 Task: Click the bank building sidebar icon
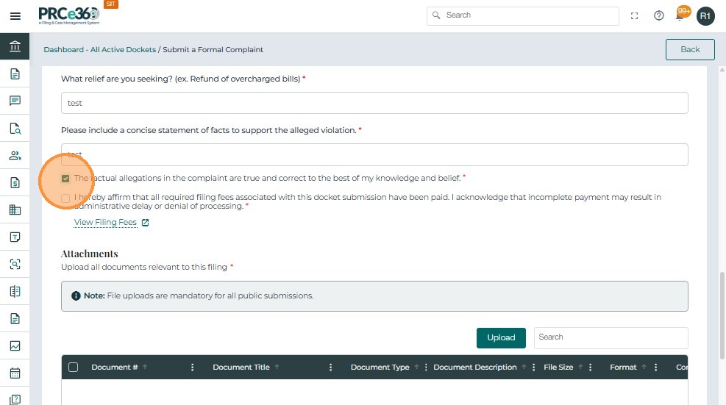tap(15, 47)
